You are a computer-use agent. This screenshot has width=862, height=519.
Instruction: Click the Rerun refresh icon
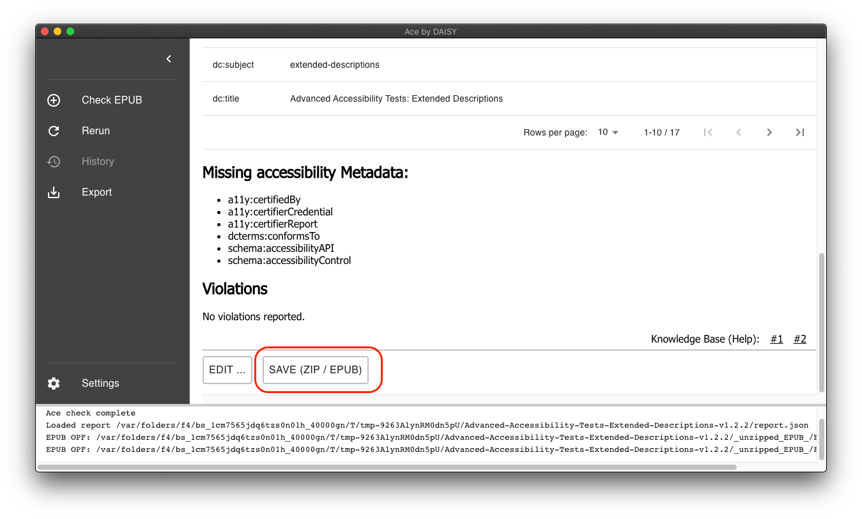click(54, 131)
